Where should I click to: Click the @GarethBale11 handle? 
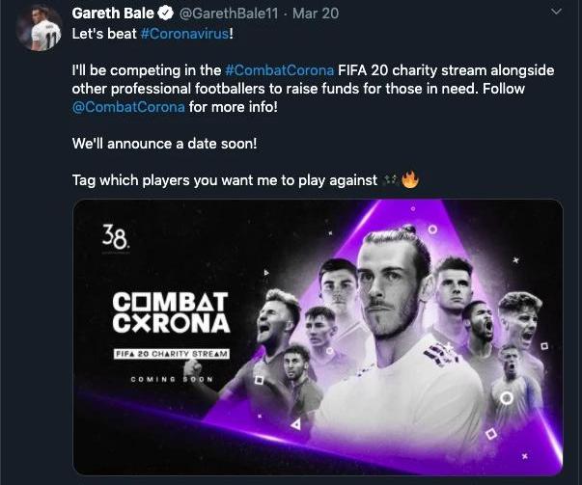223,13
